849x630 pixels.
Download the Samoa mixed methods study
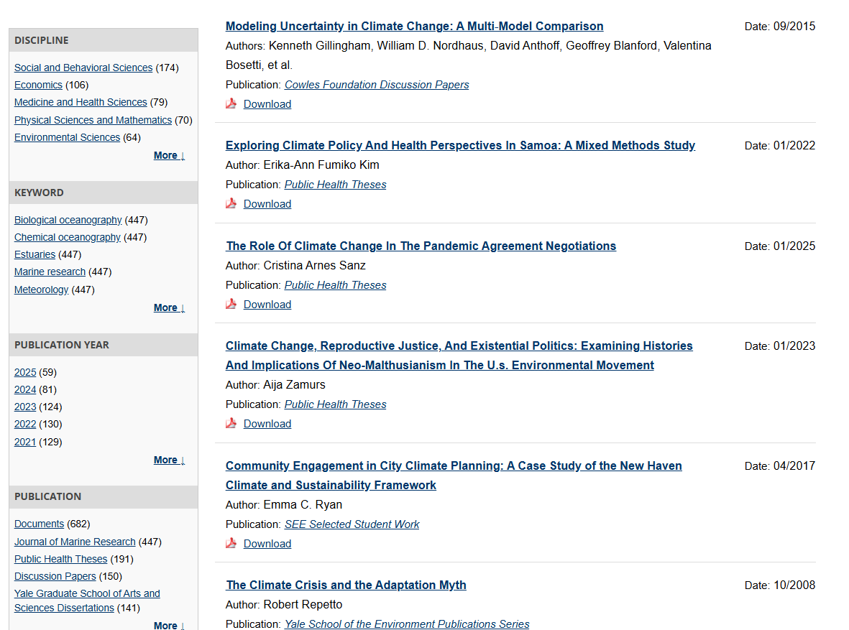click(267, 204)
